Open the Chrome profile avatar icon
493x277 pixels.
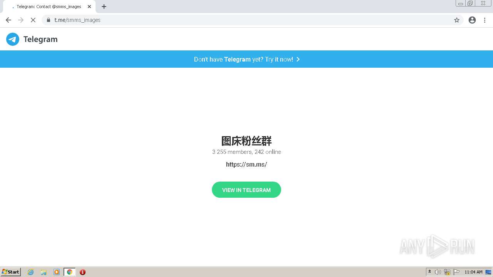click(472, 20)
